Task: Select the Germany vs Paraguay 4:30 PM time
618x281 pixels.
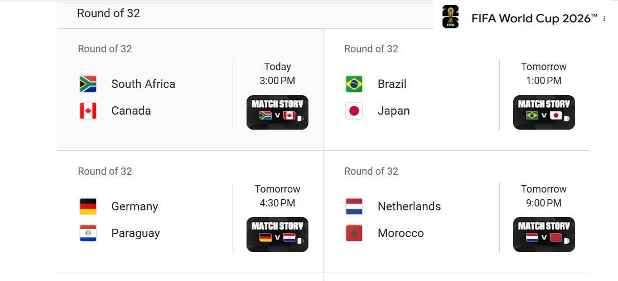Action: pyautogui.click(x=277, y=203)
